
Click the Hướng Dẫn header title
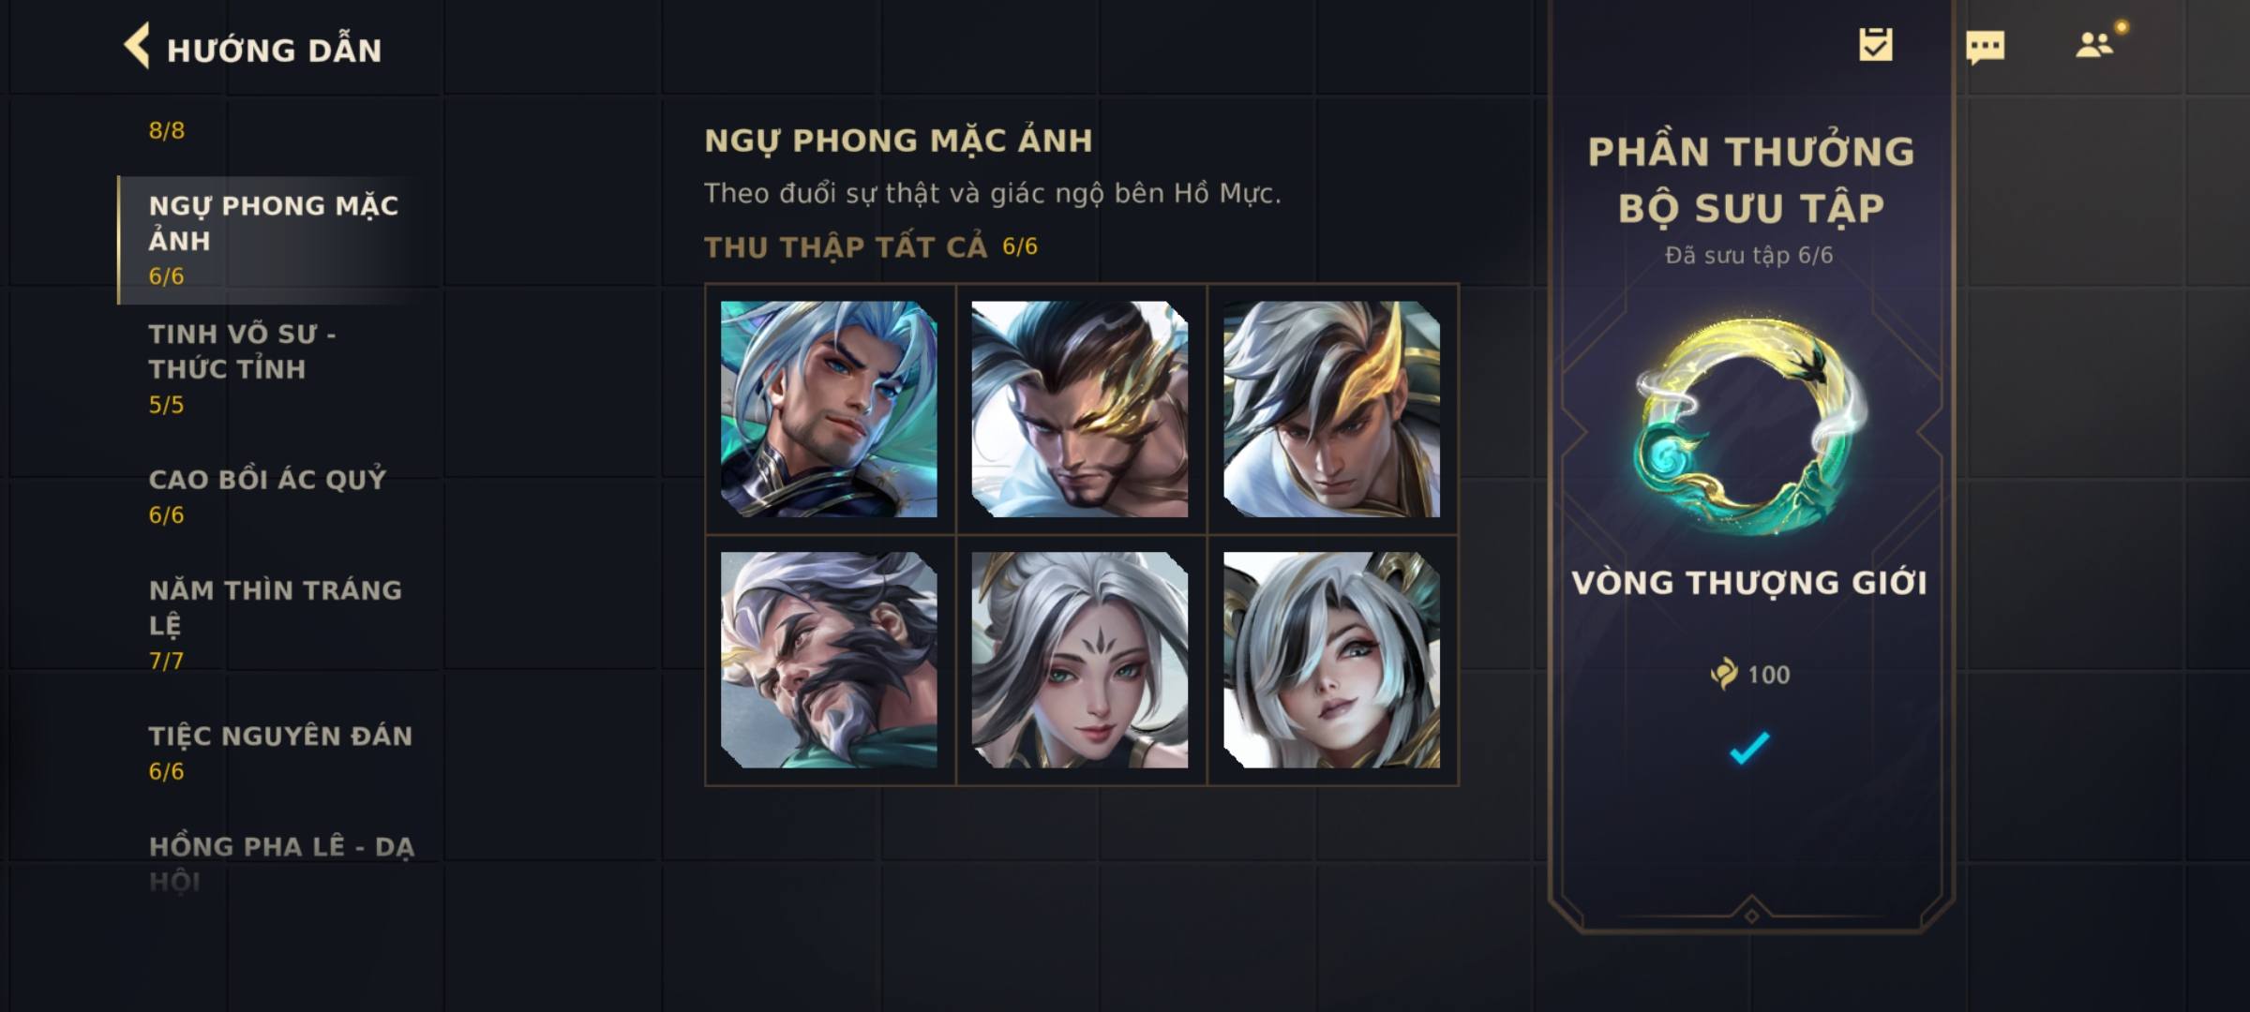click(275, 49)
